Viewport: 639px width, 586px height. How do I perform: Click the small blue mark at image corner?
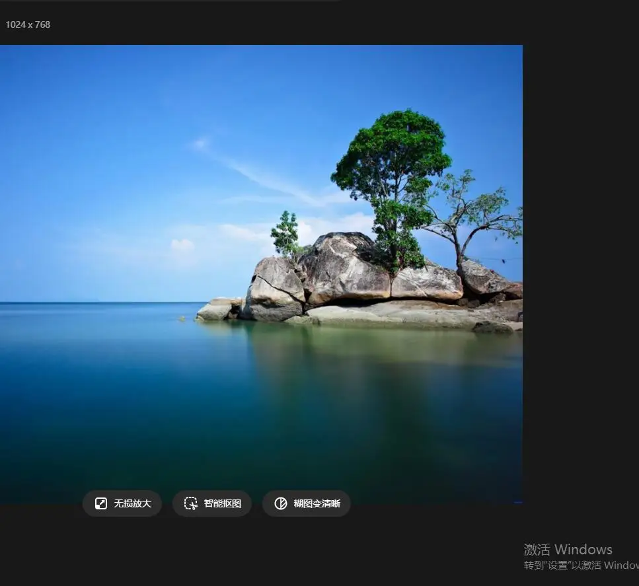(518, 502)
